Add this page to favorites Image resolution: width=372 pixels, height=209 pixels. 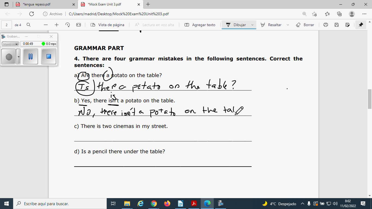[x=315, y=14]
